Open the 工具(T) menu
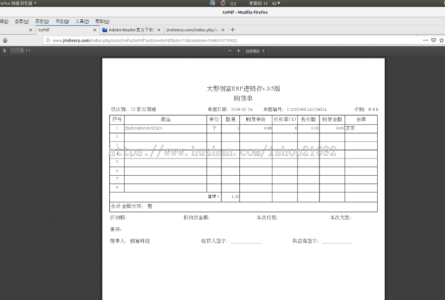Screen dimensions: 445x300 tap(82, 21)
